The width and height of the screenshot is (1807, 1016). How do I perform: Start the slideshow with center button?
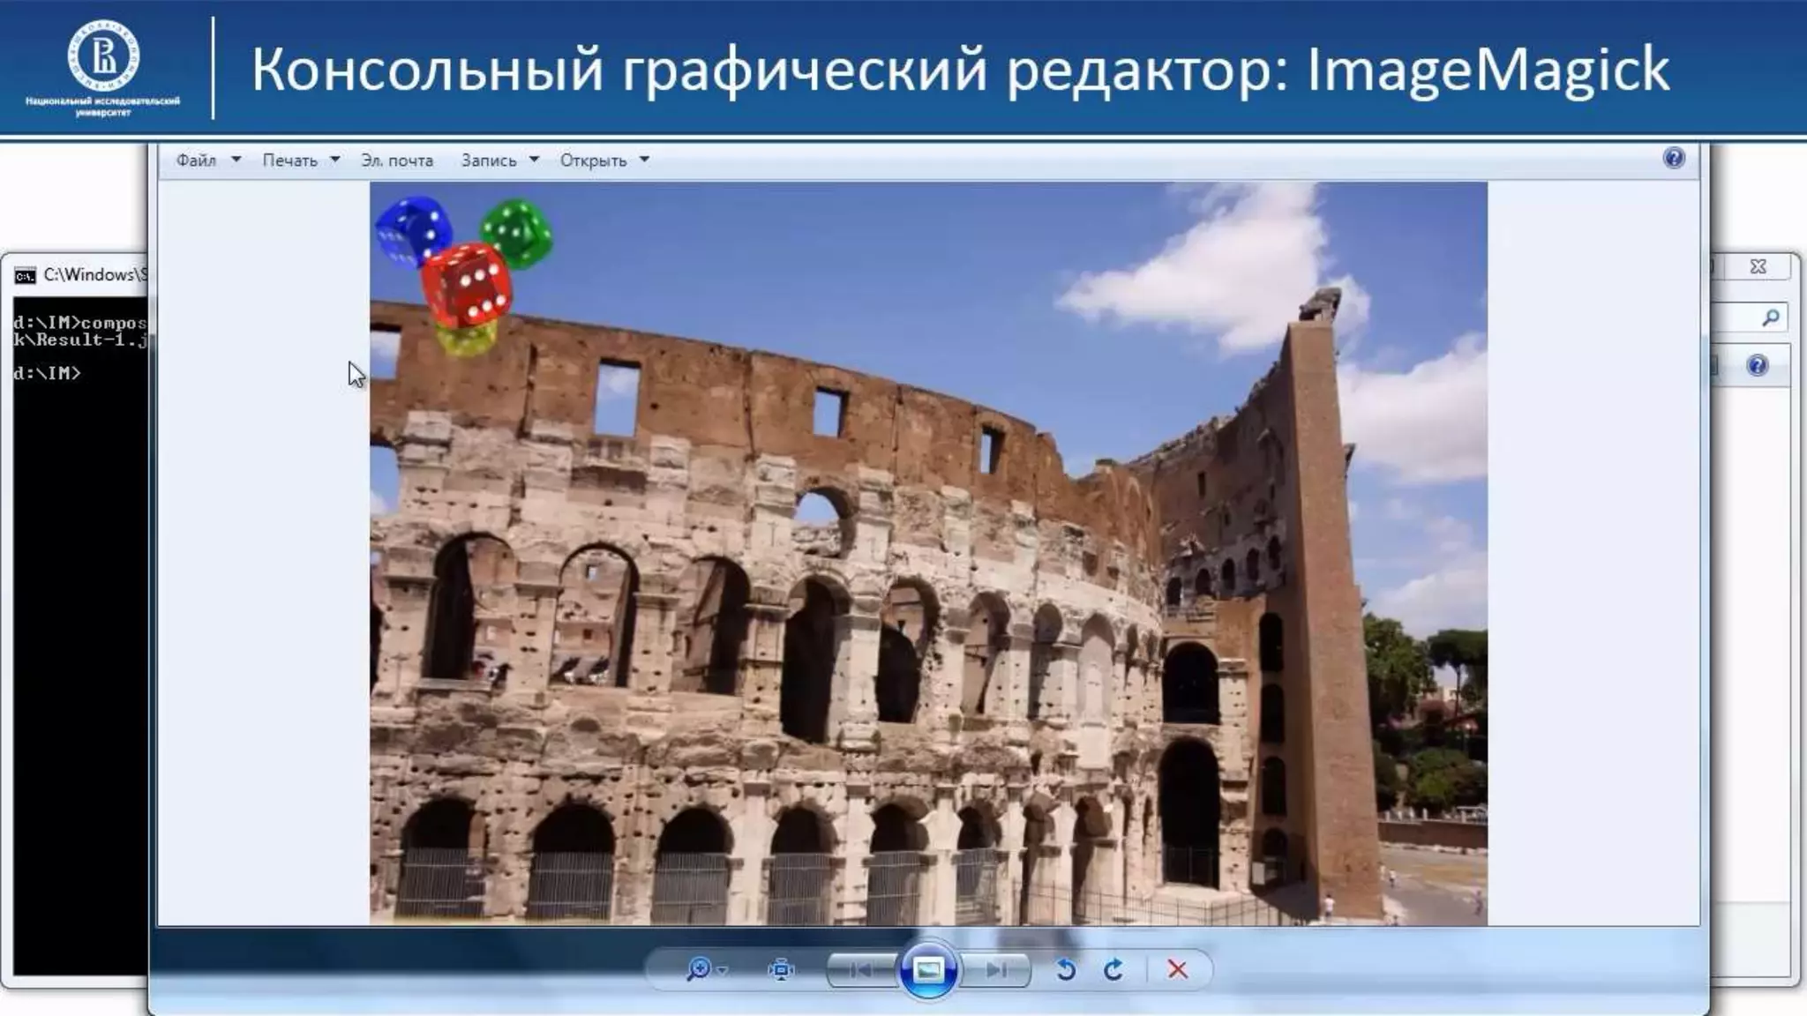tap(927, 970)
